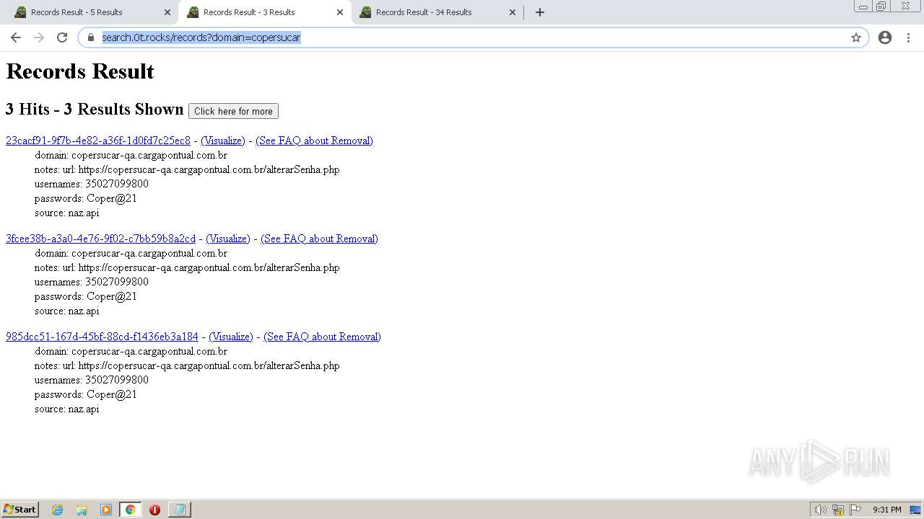
Task: Click the 'Records Result' page heading
Action: [80, 71]
